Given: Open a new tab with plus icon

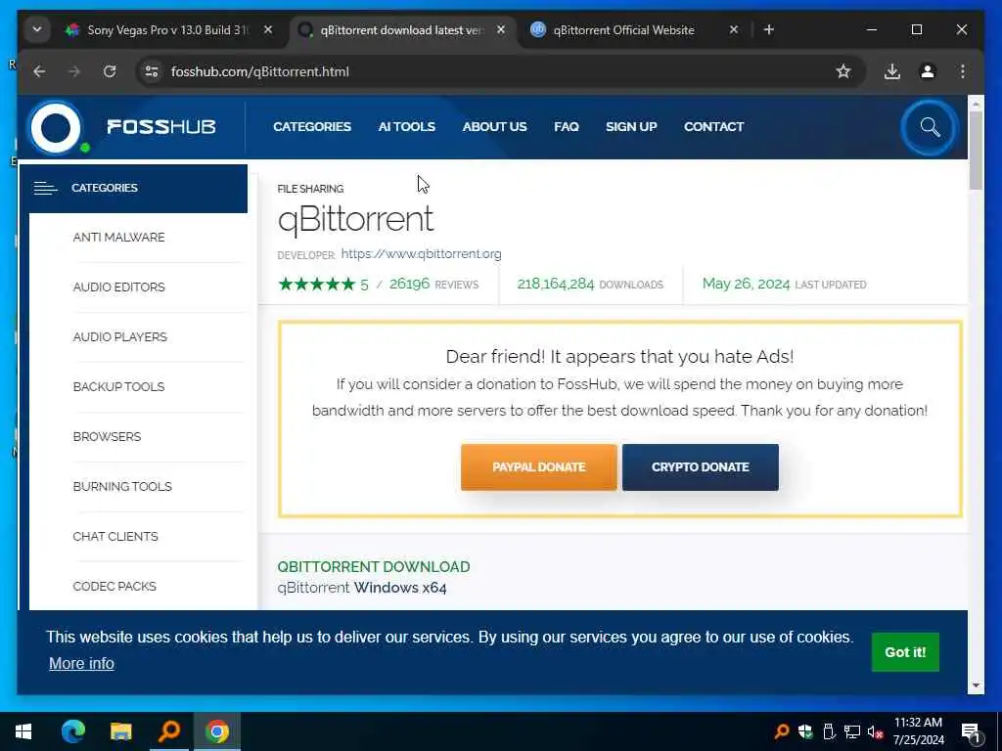Looking at the screenshot, I should point(769,30).
